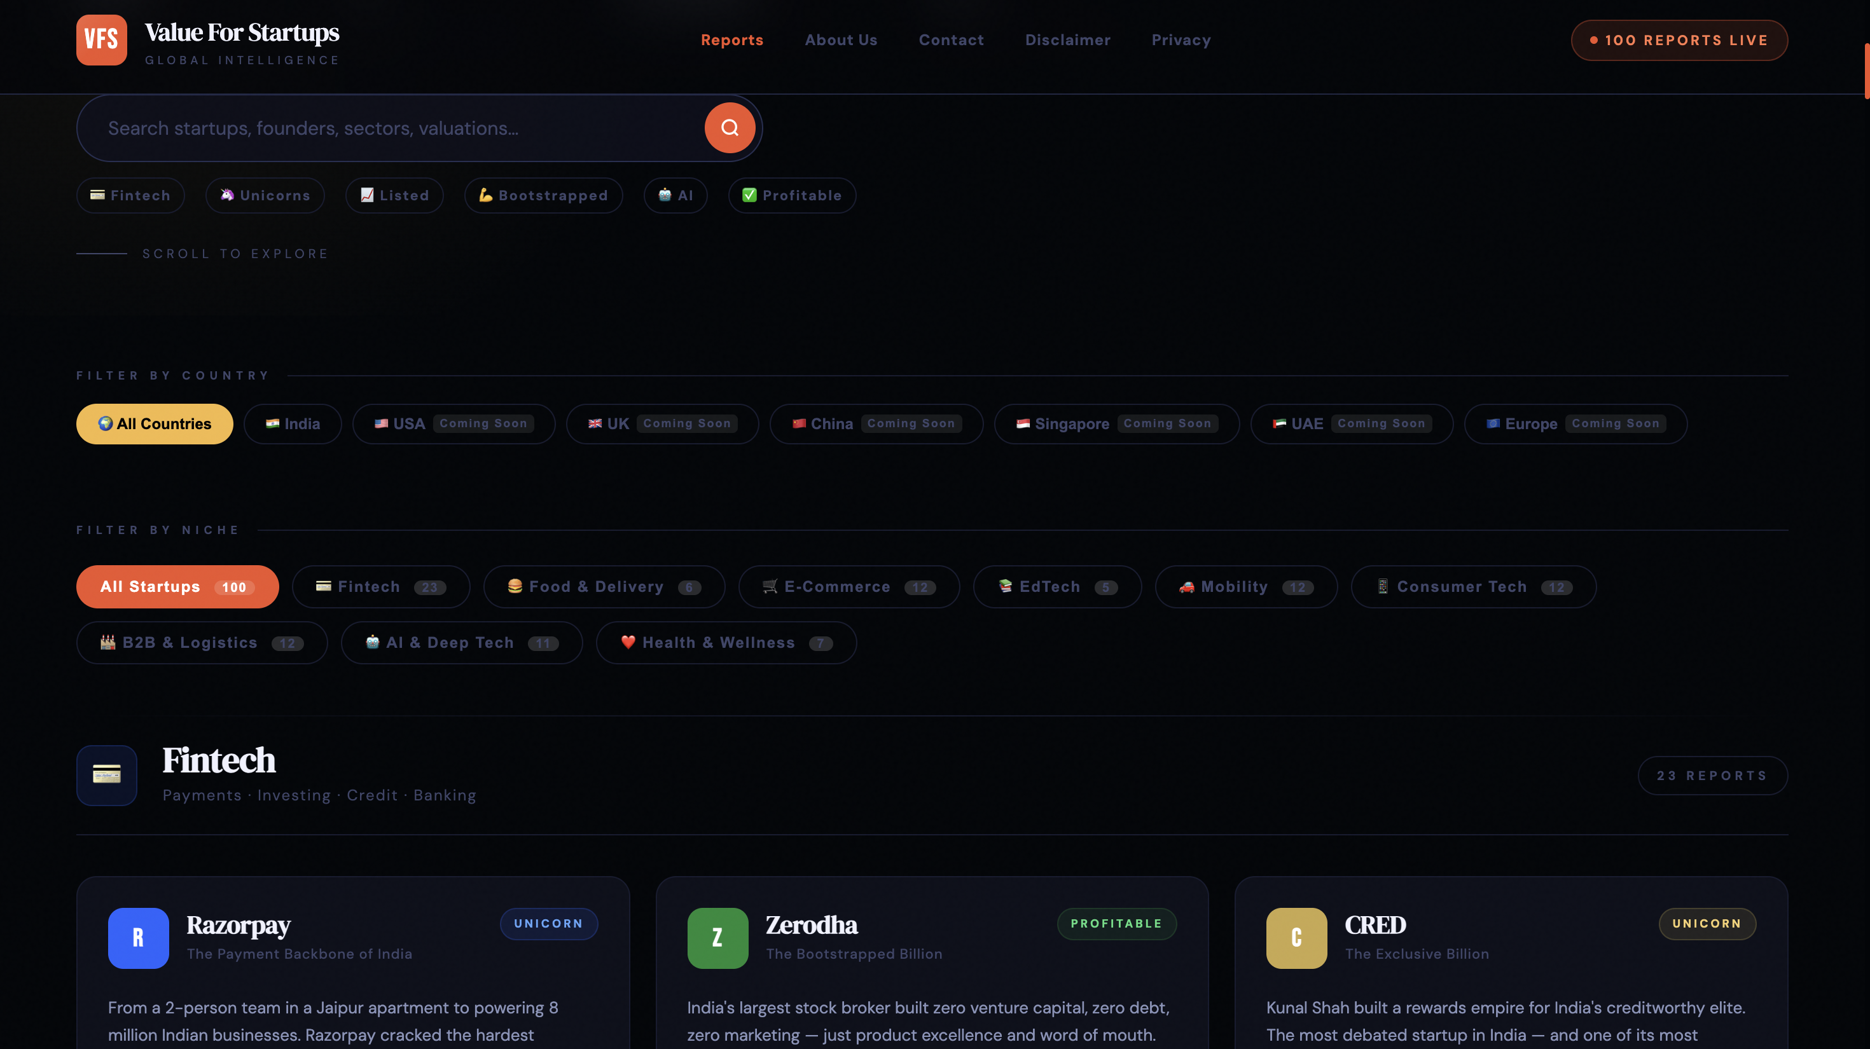Choose the EdTech niche filter
The image size is (1870, 1049).
pos(1056,586)
